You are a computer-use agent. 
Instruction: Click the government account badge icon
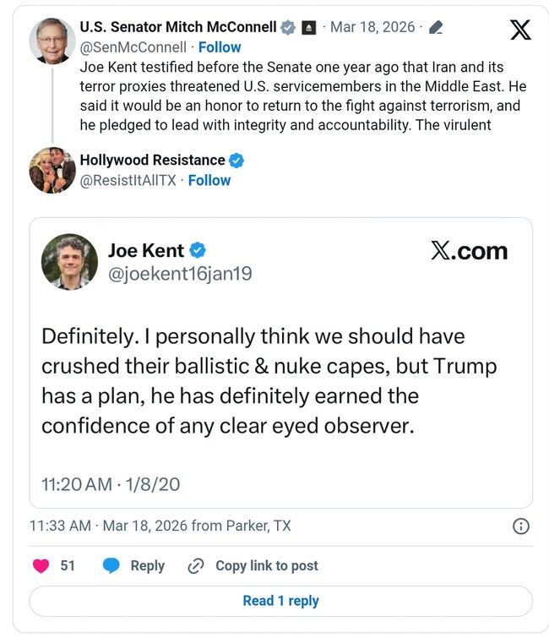(308, 28)
